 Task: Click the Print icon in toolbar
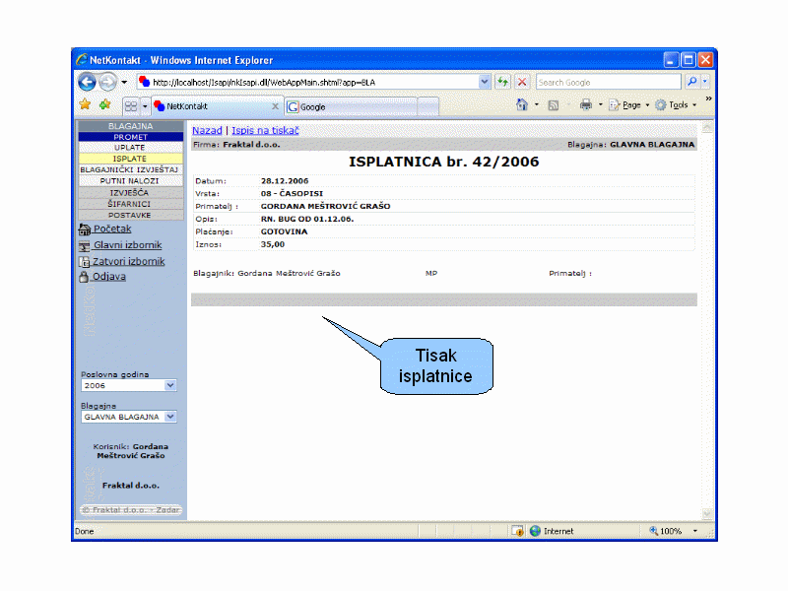click(585, 104)
